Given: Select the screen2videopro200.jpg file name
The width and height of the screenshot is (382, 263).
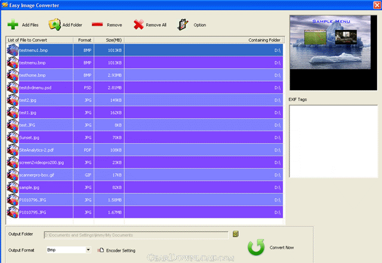Looking at the screenshot, I should pos(42,163).
